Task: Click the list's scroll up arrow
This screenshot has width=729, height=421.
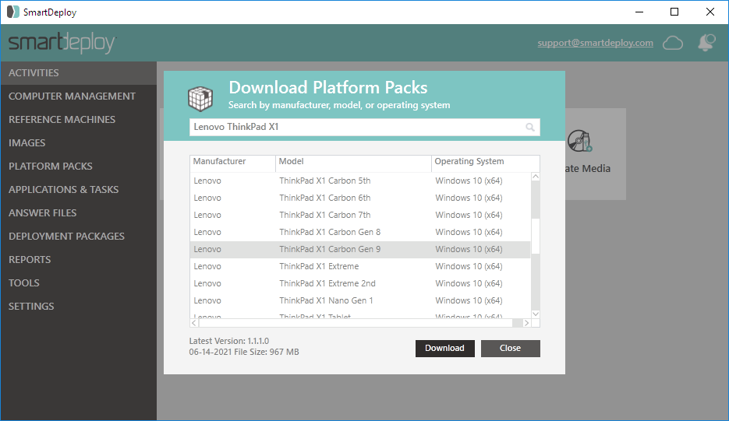Action: (x=535, y=177)
